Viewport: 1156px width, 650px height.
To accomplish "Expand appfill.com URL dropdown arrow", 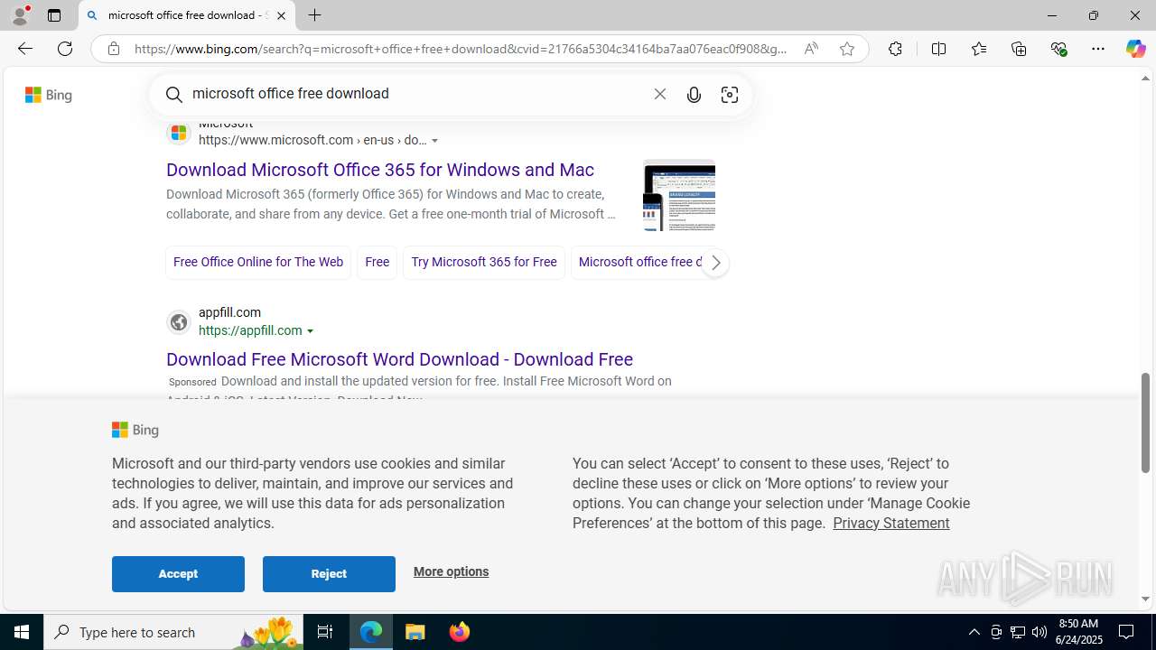I will tap(311, 331).
